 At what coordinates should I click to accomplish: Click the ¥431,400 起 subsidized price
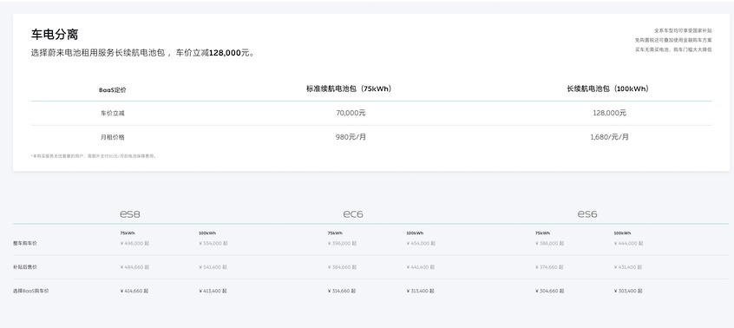point(628,267)
